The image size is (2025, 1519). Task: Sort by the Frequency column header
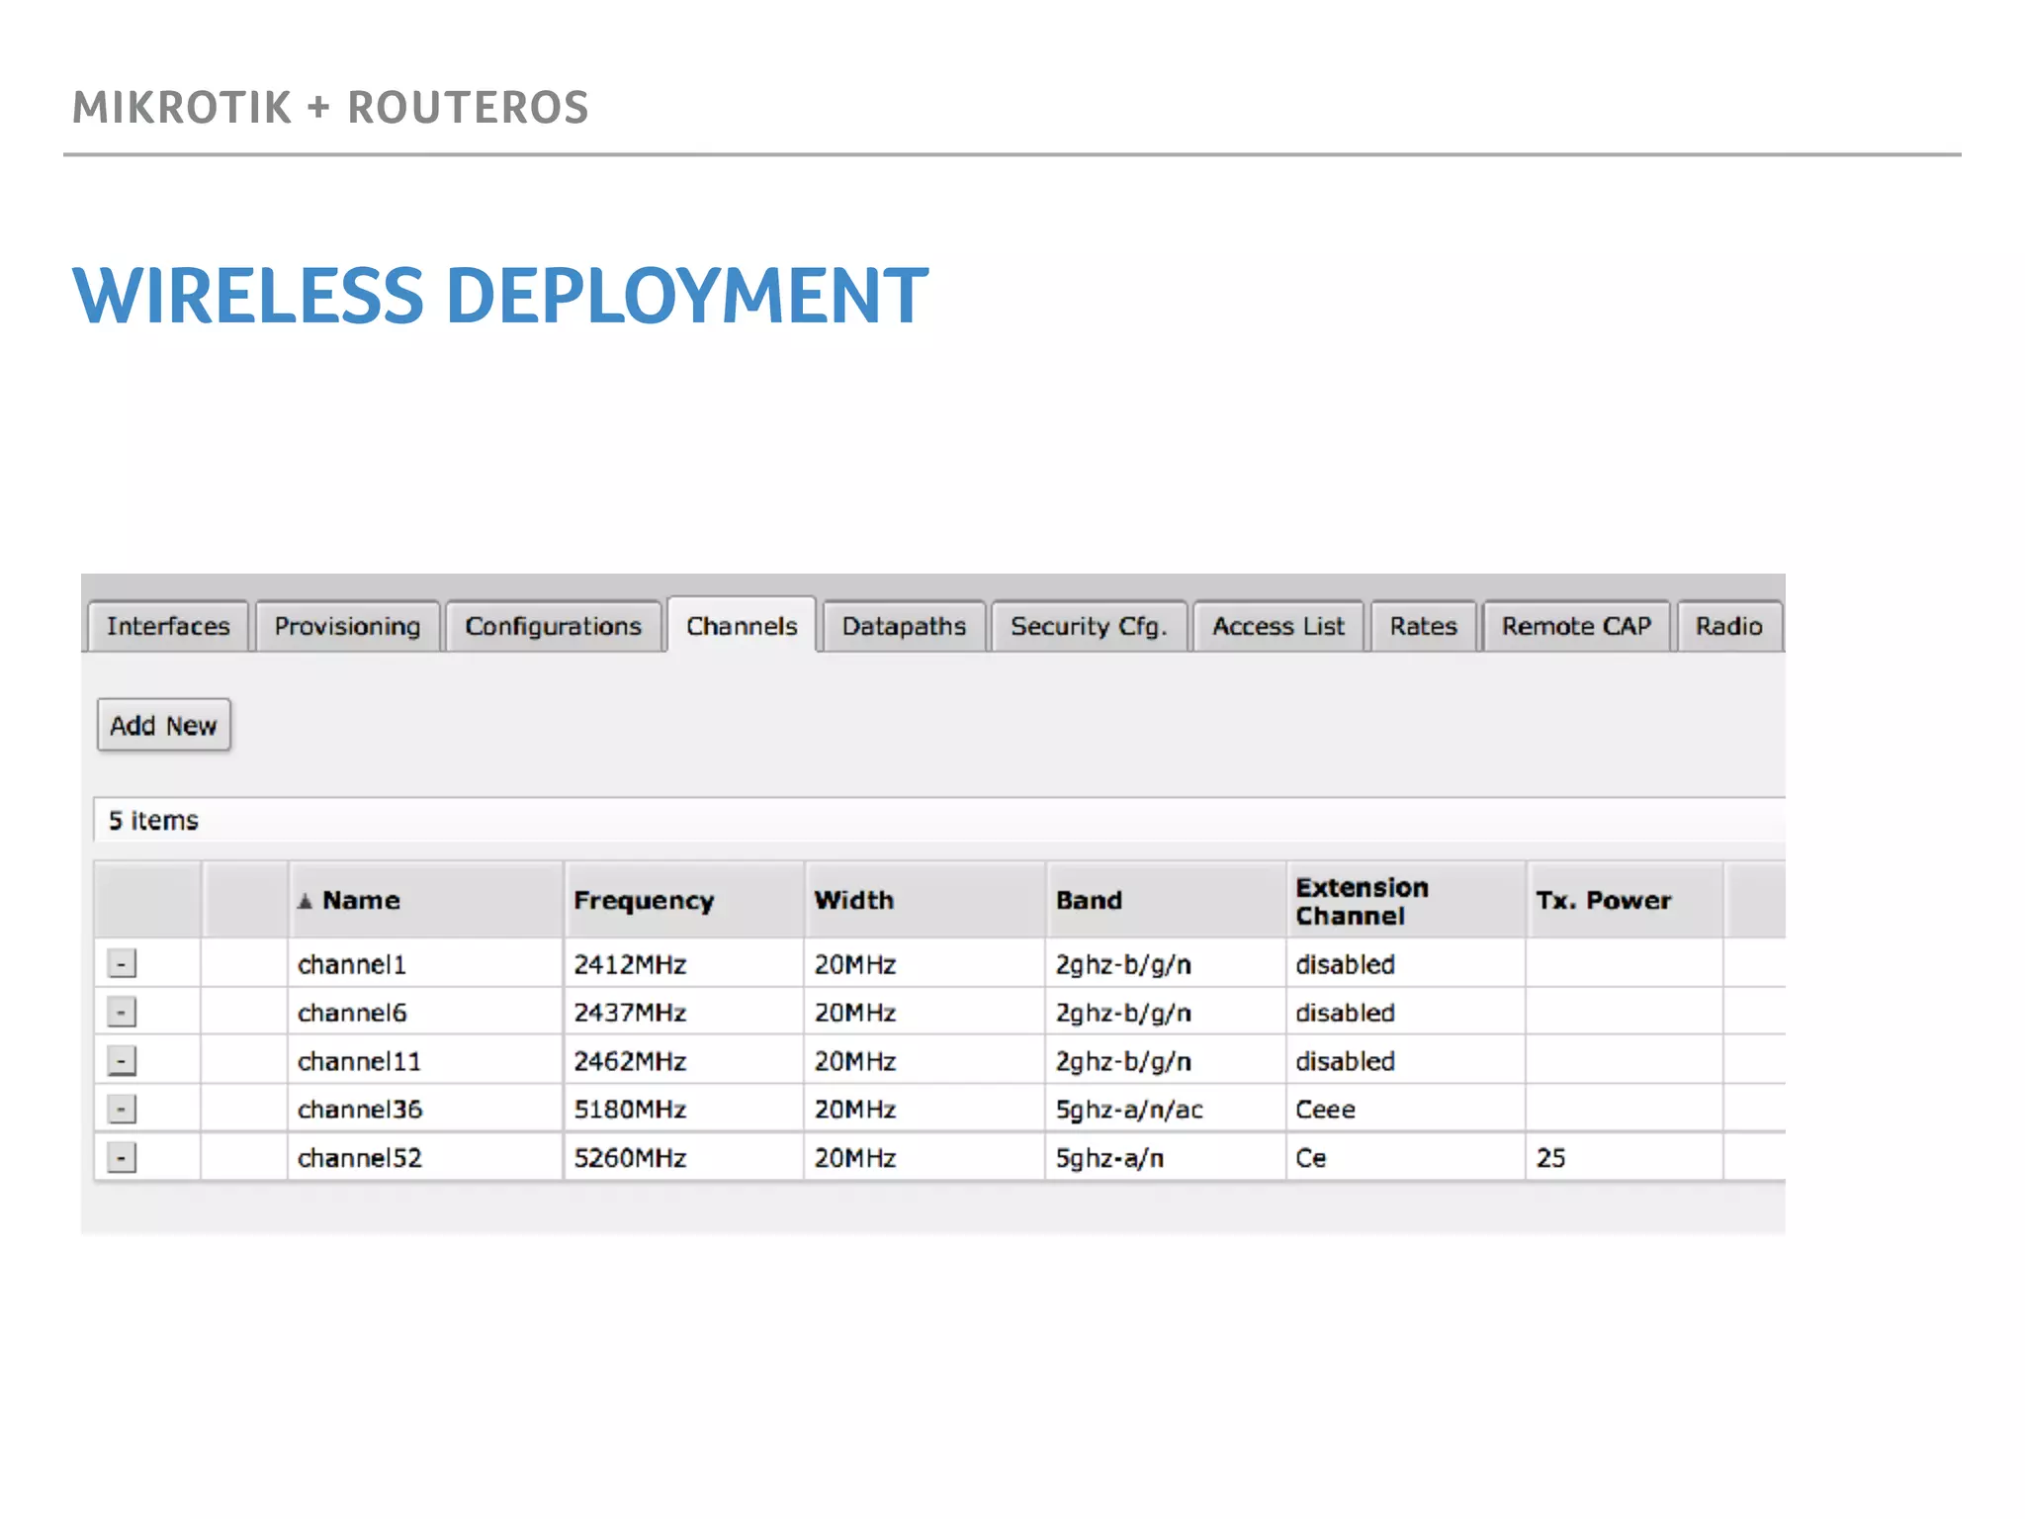pyautogui.click(x=683, y=900)
